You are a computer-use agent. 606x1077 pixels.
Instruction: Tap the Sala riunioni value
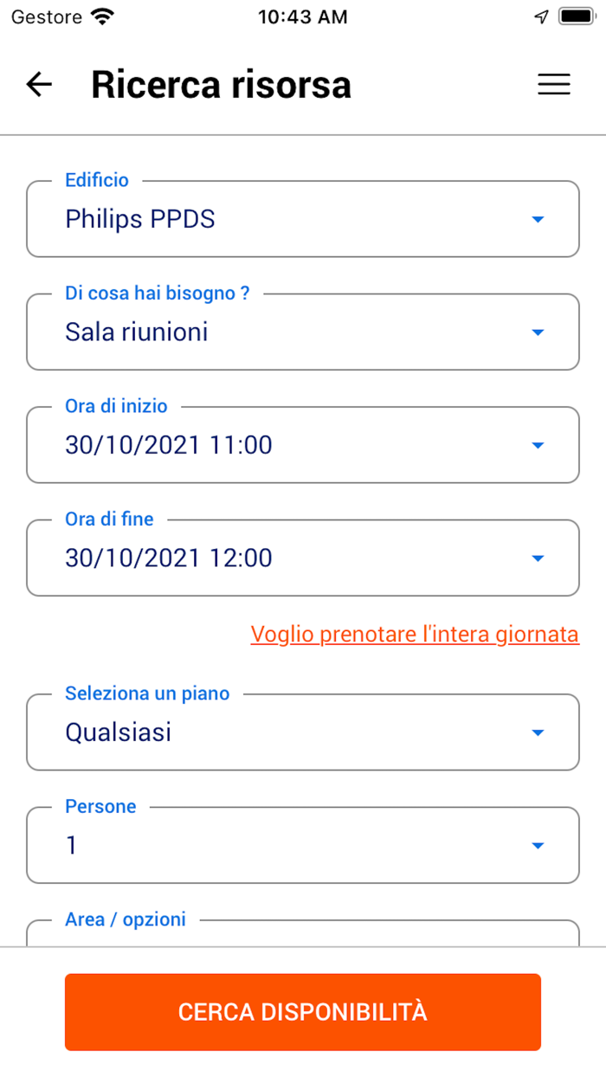137,332
